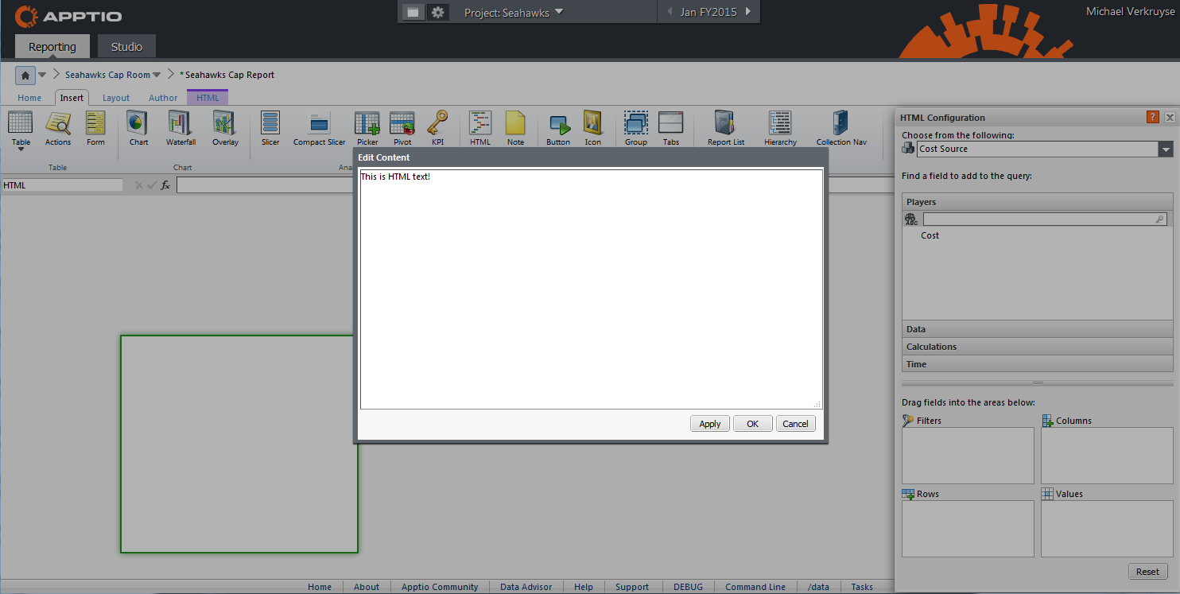The image size is (1180, 594).
Task: Add a KPI component
Action: pyautogui.click(x=437, y=129)
